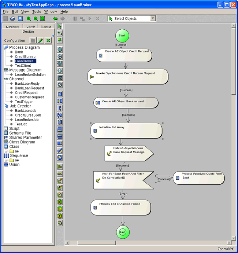Select Process End of Auction Period activity

point(121,208)
